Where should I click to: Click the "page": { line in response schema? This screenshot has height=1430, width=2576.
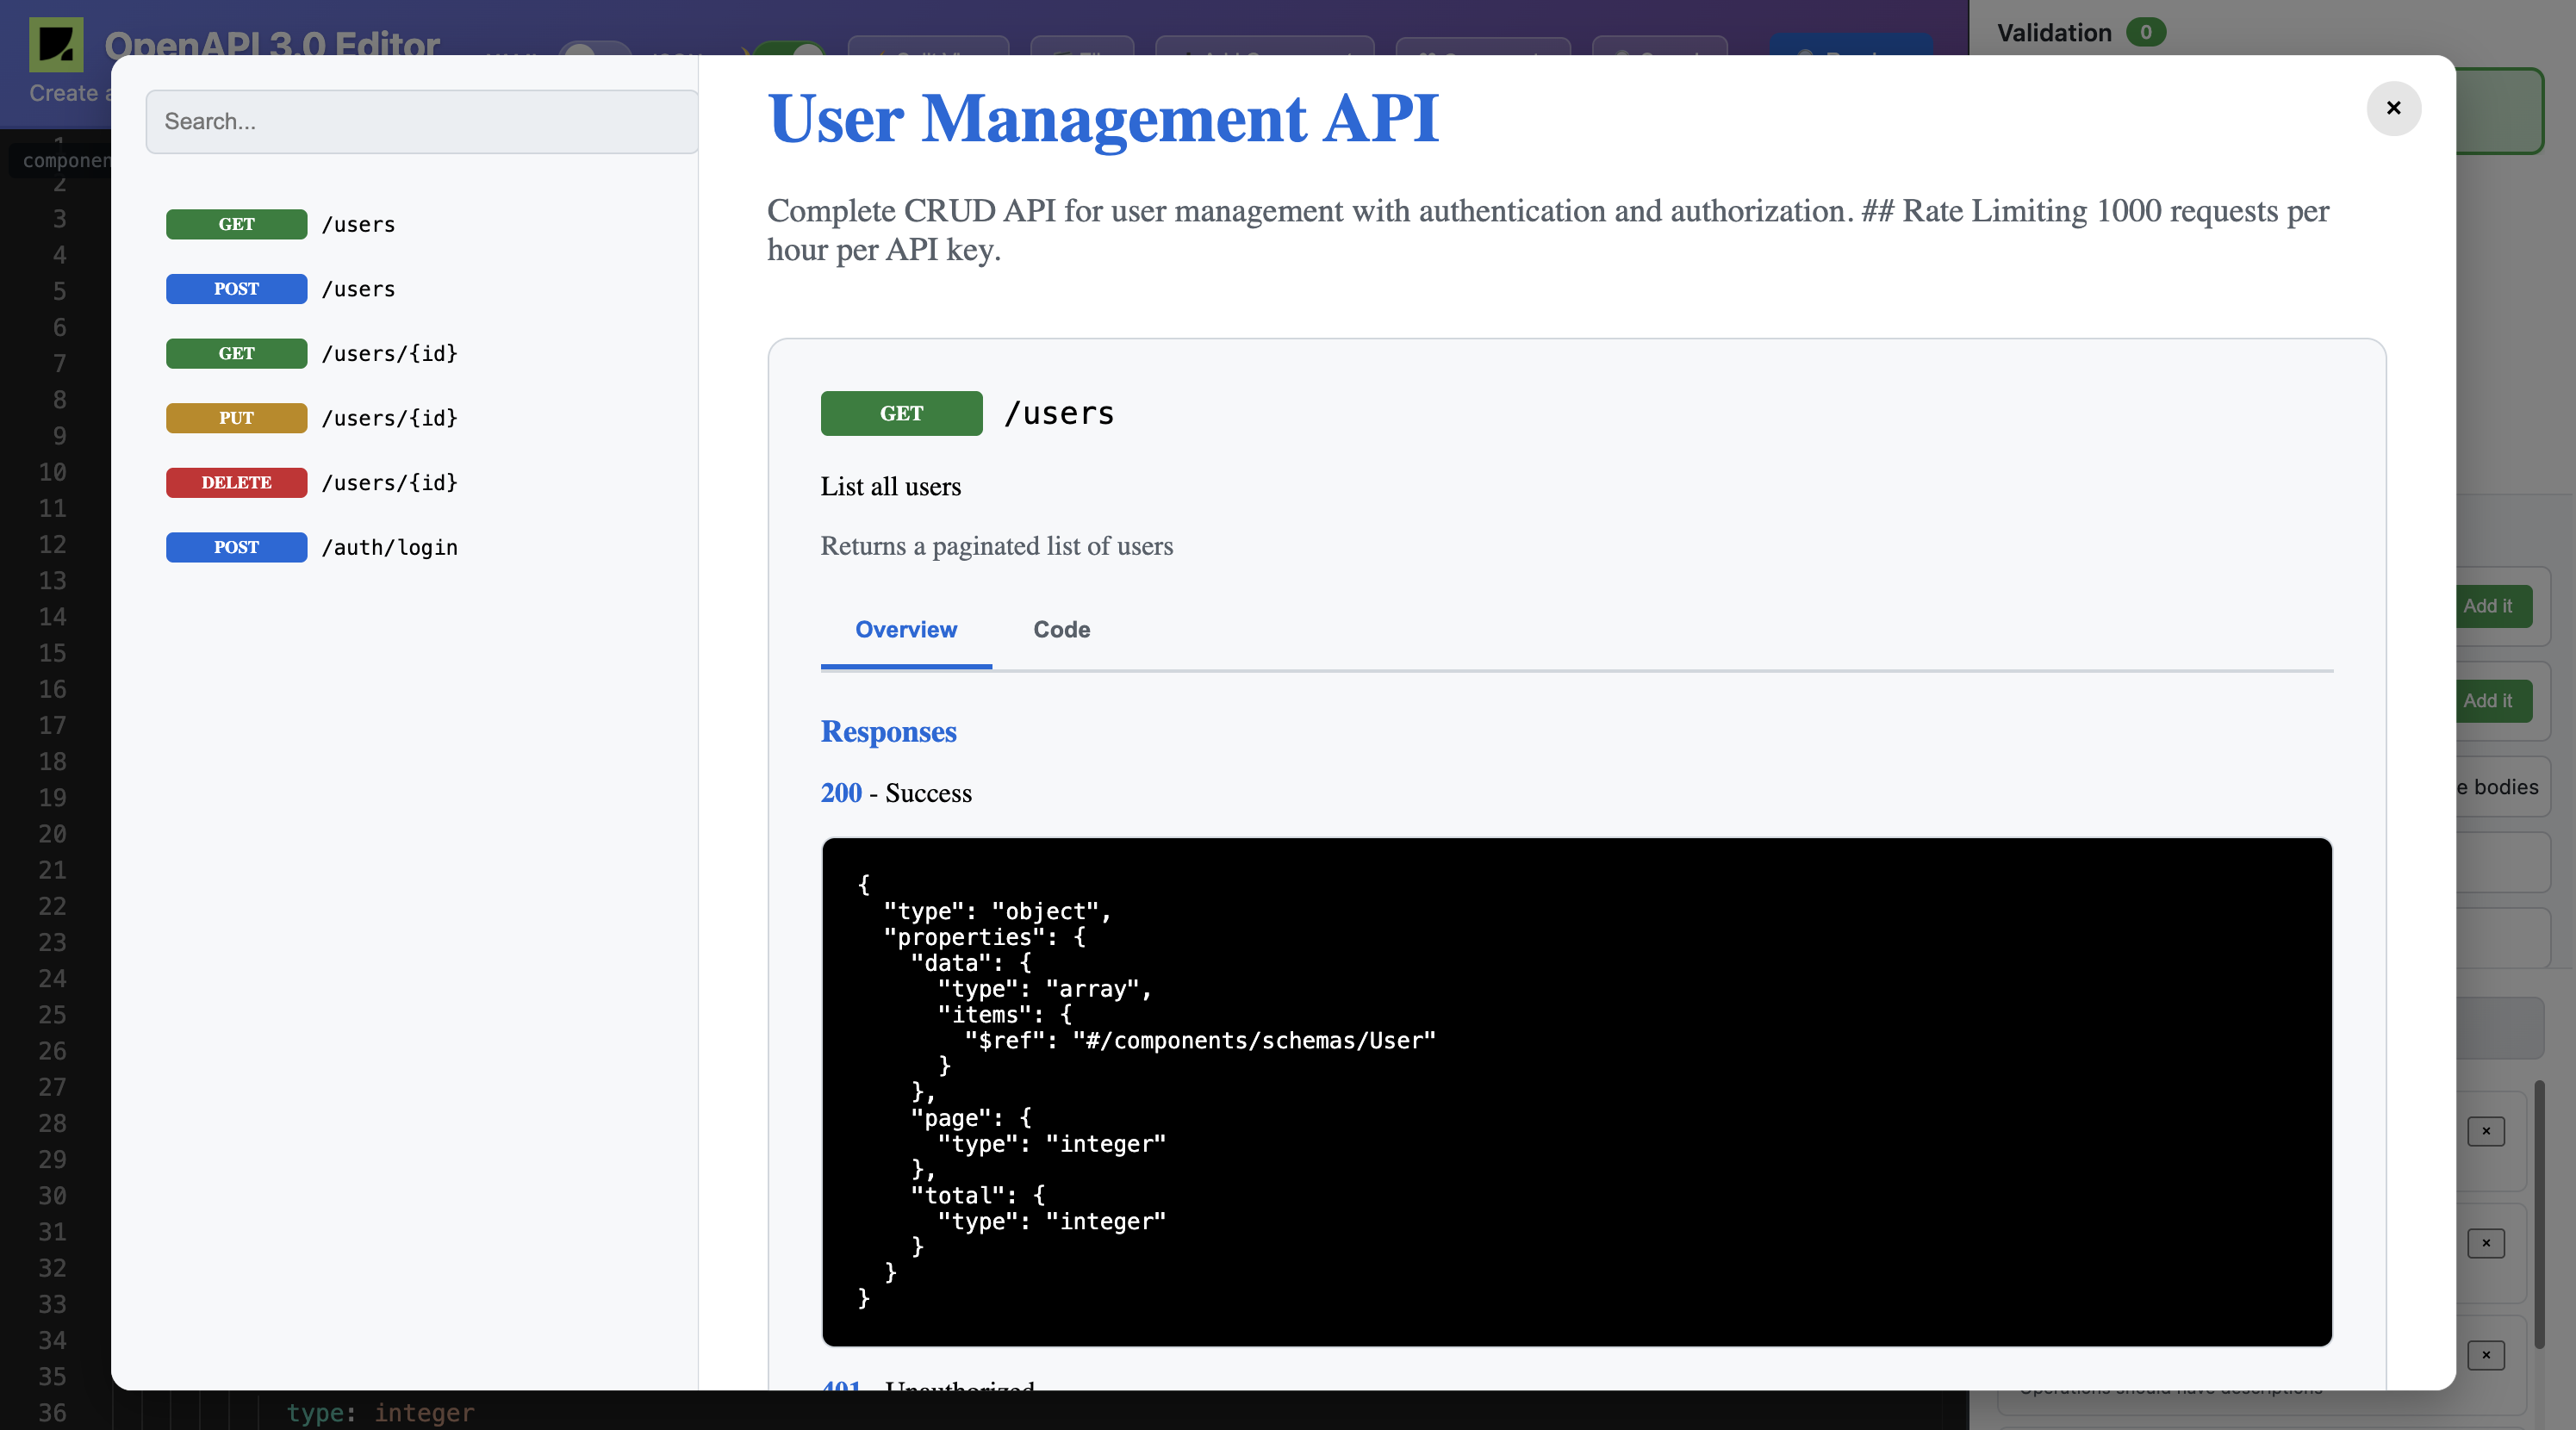coord(970,1118)
